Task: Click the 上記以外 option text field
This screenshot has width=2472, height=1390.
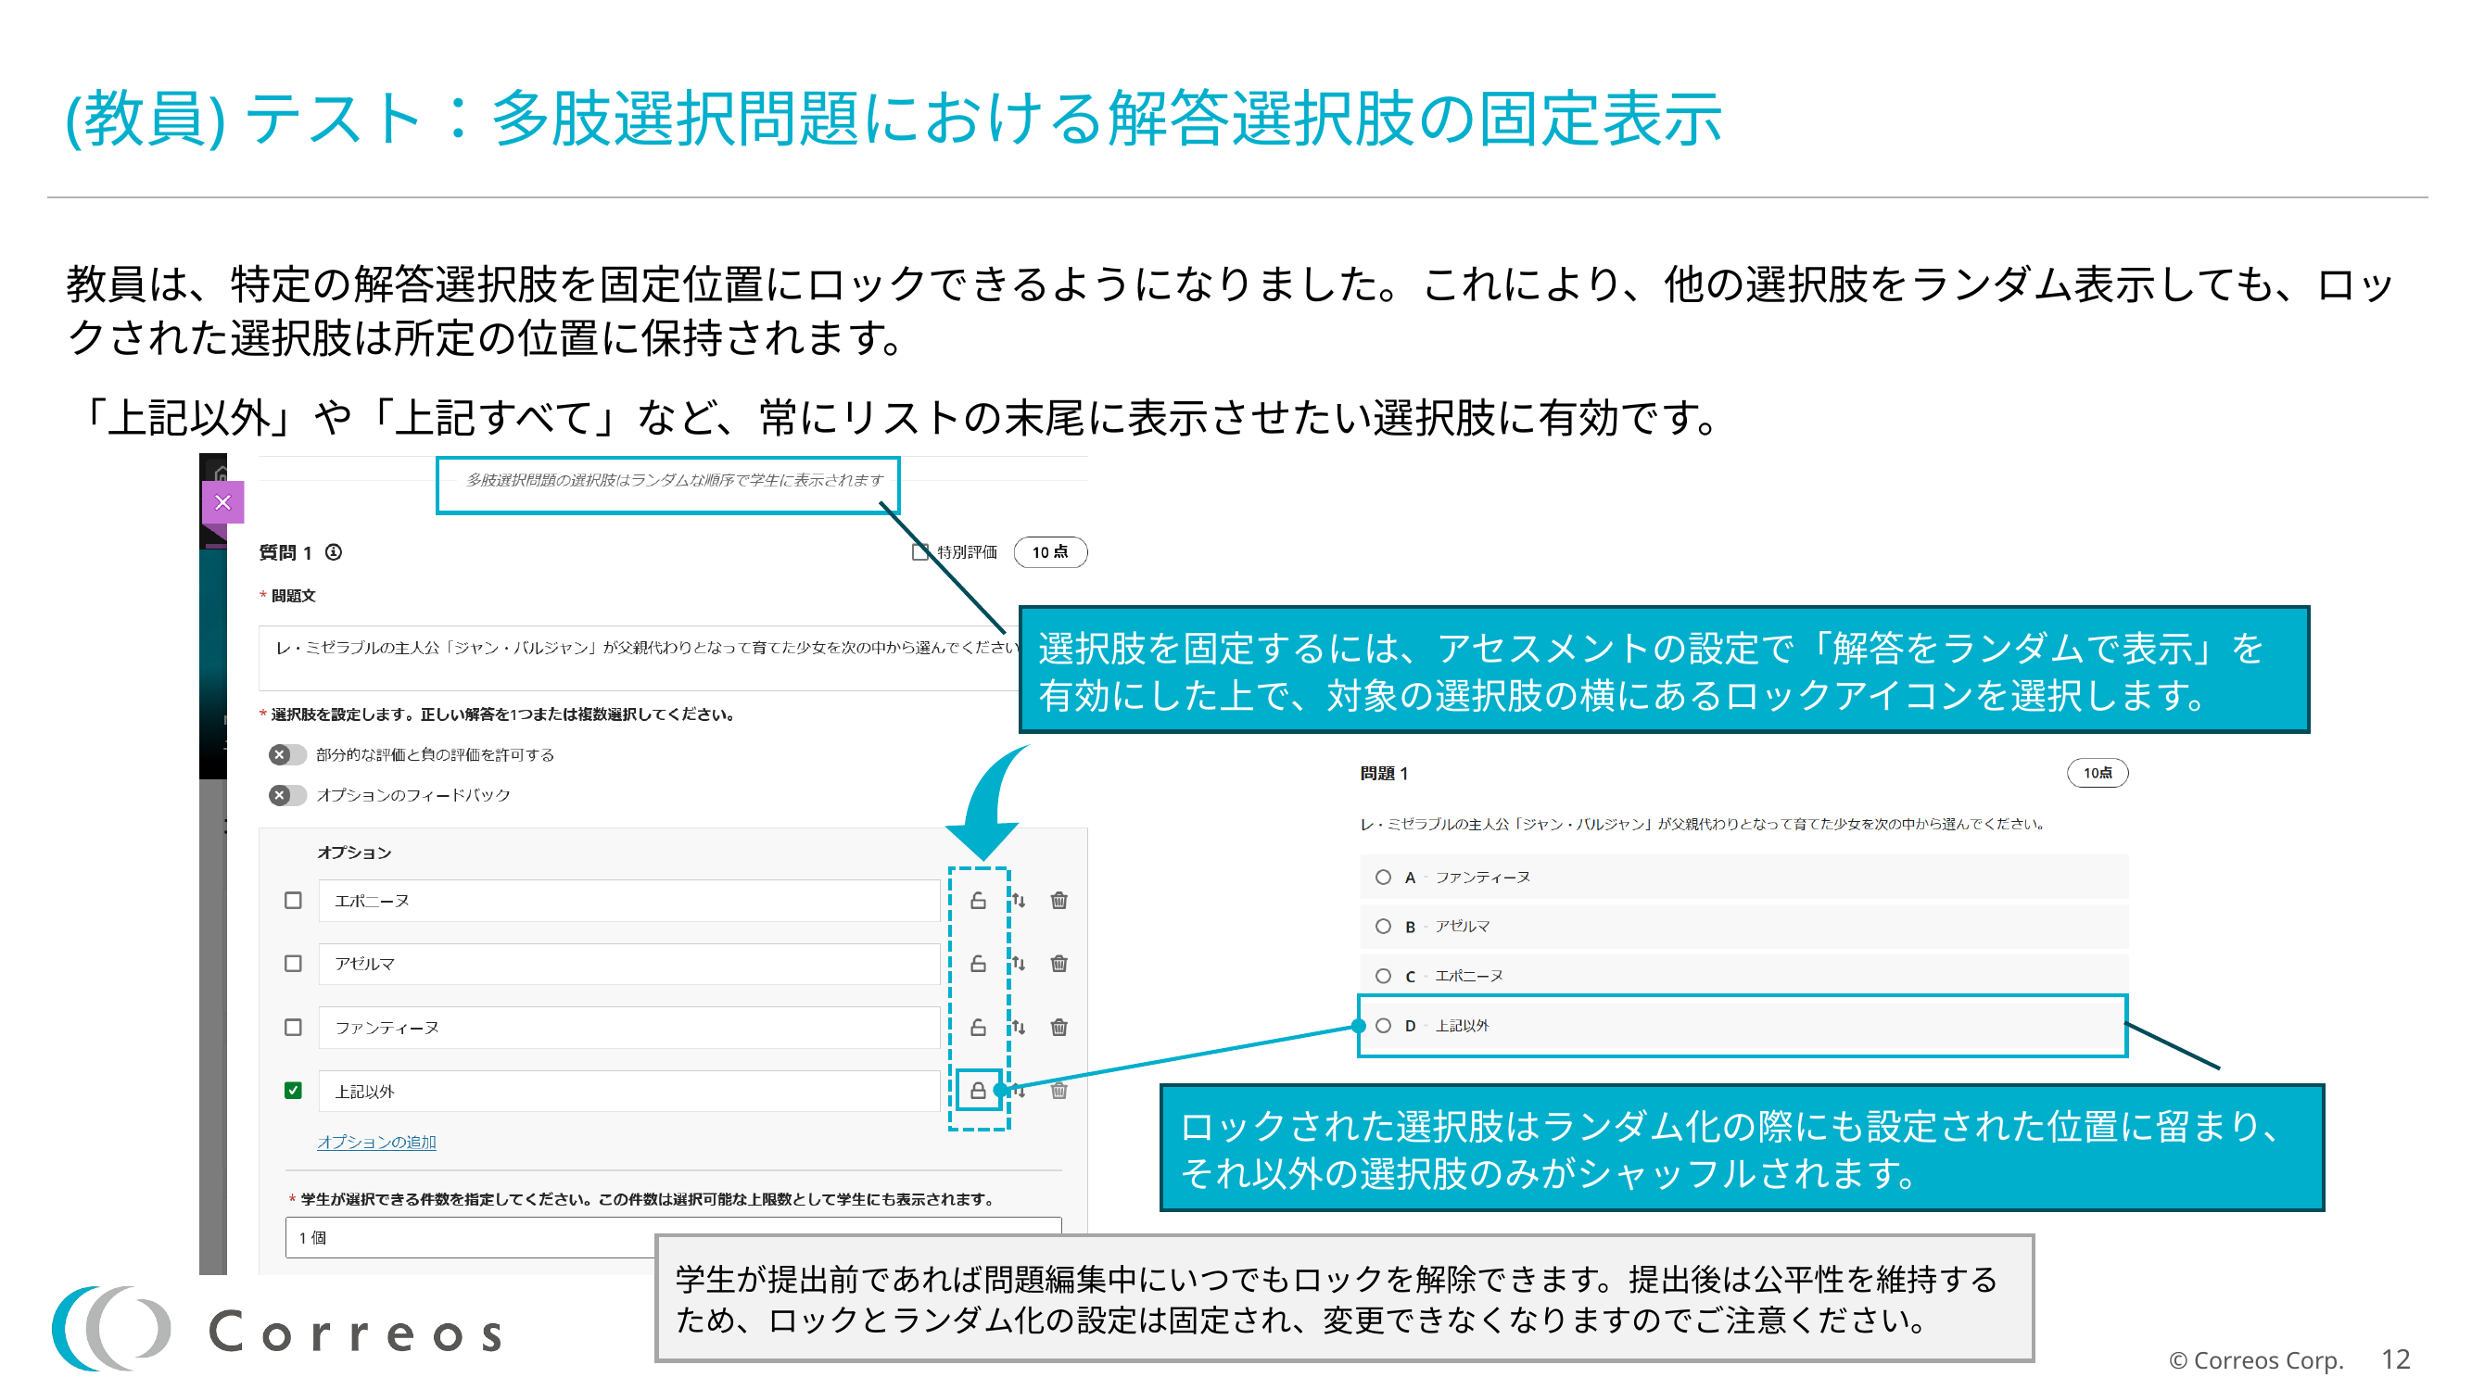Action: 628,1091
